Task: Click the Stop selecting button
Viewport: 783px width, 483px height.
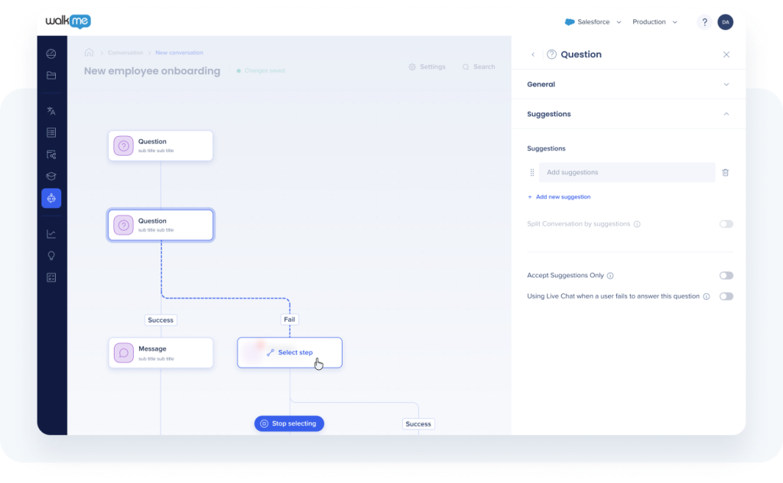Action: point(289,423)
